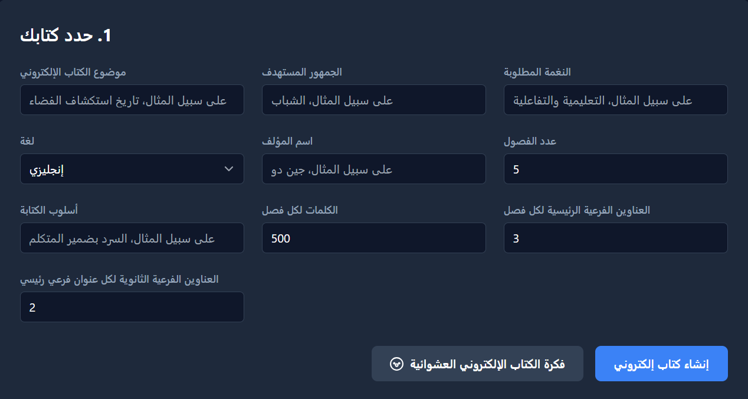
Task: Click into the الجمهور المستهدف text box
Action: pyautogui.click(x=373, y=100)
